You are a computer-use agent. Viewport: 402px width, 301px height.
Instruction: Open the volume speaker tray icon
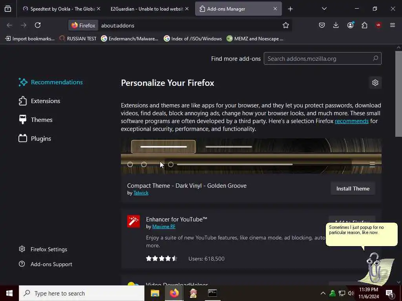click(x=351, y=293)
